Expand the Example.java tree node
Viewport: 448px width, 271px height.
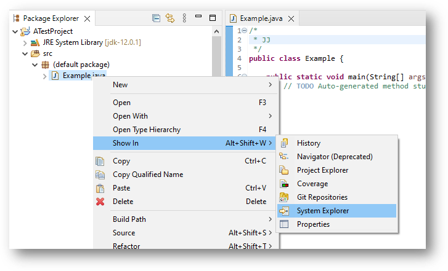pos(45,76)
